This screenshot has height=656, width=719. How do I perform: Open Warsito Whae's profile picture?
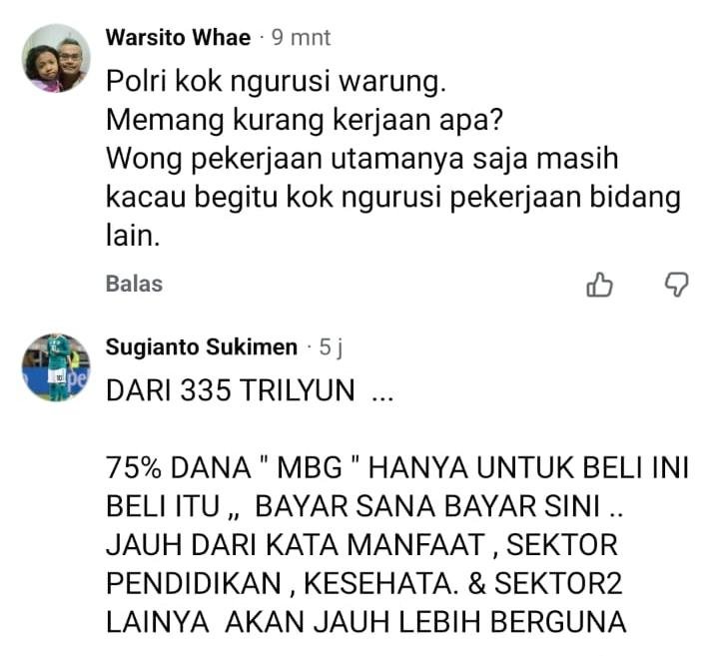click(x=56, y=58)
